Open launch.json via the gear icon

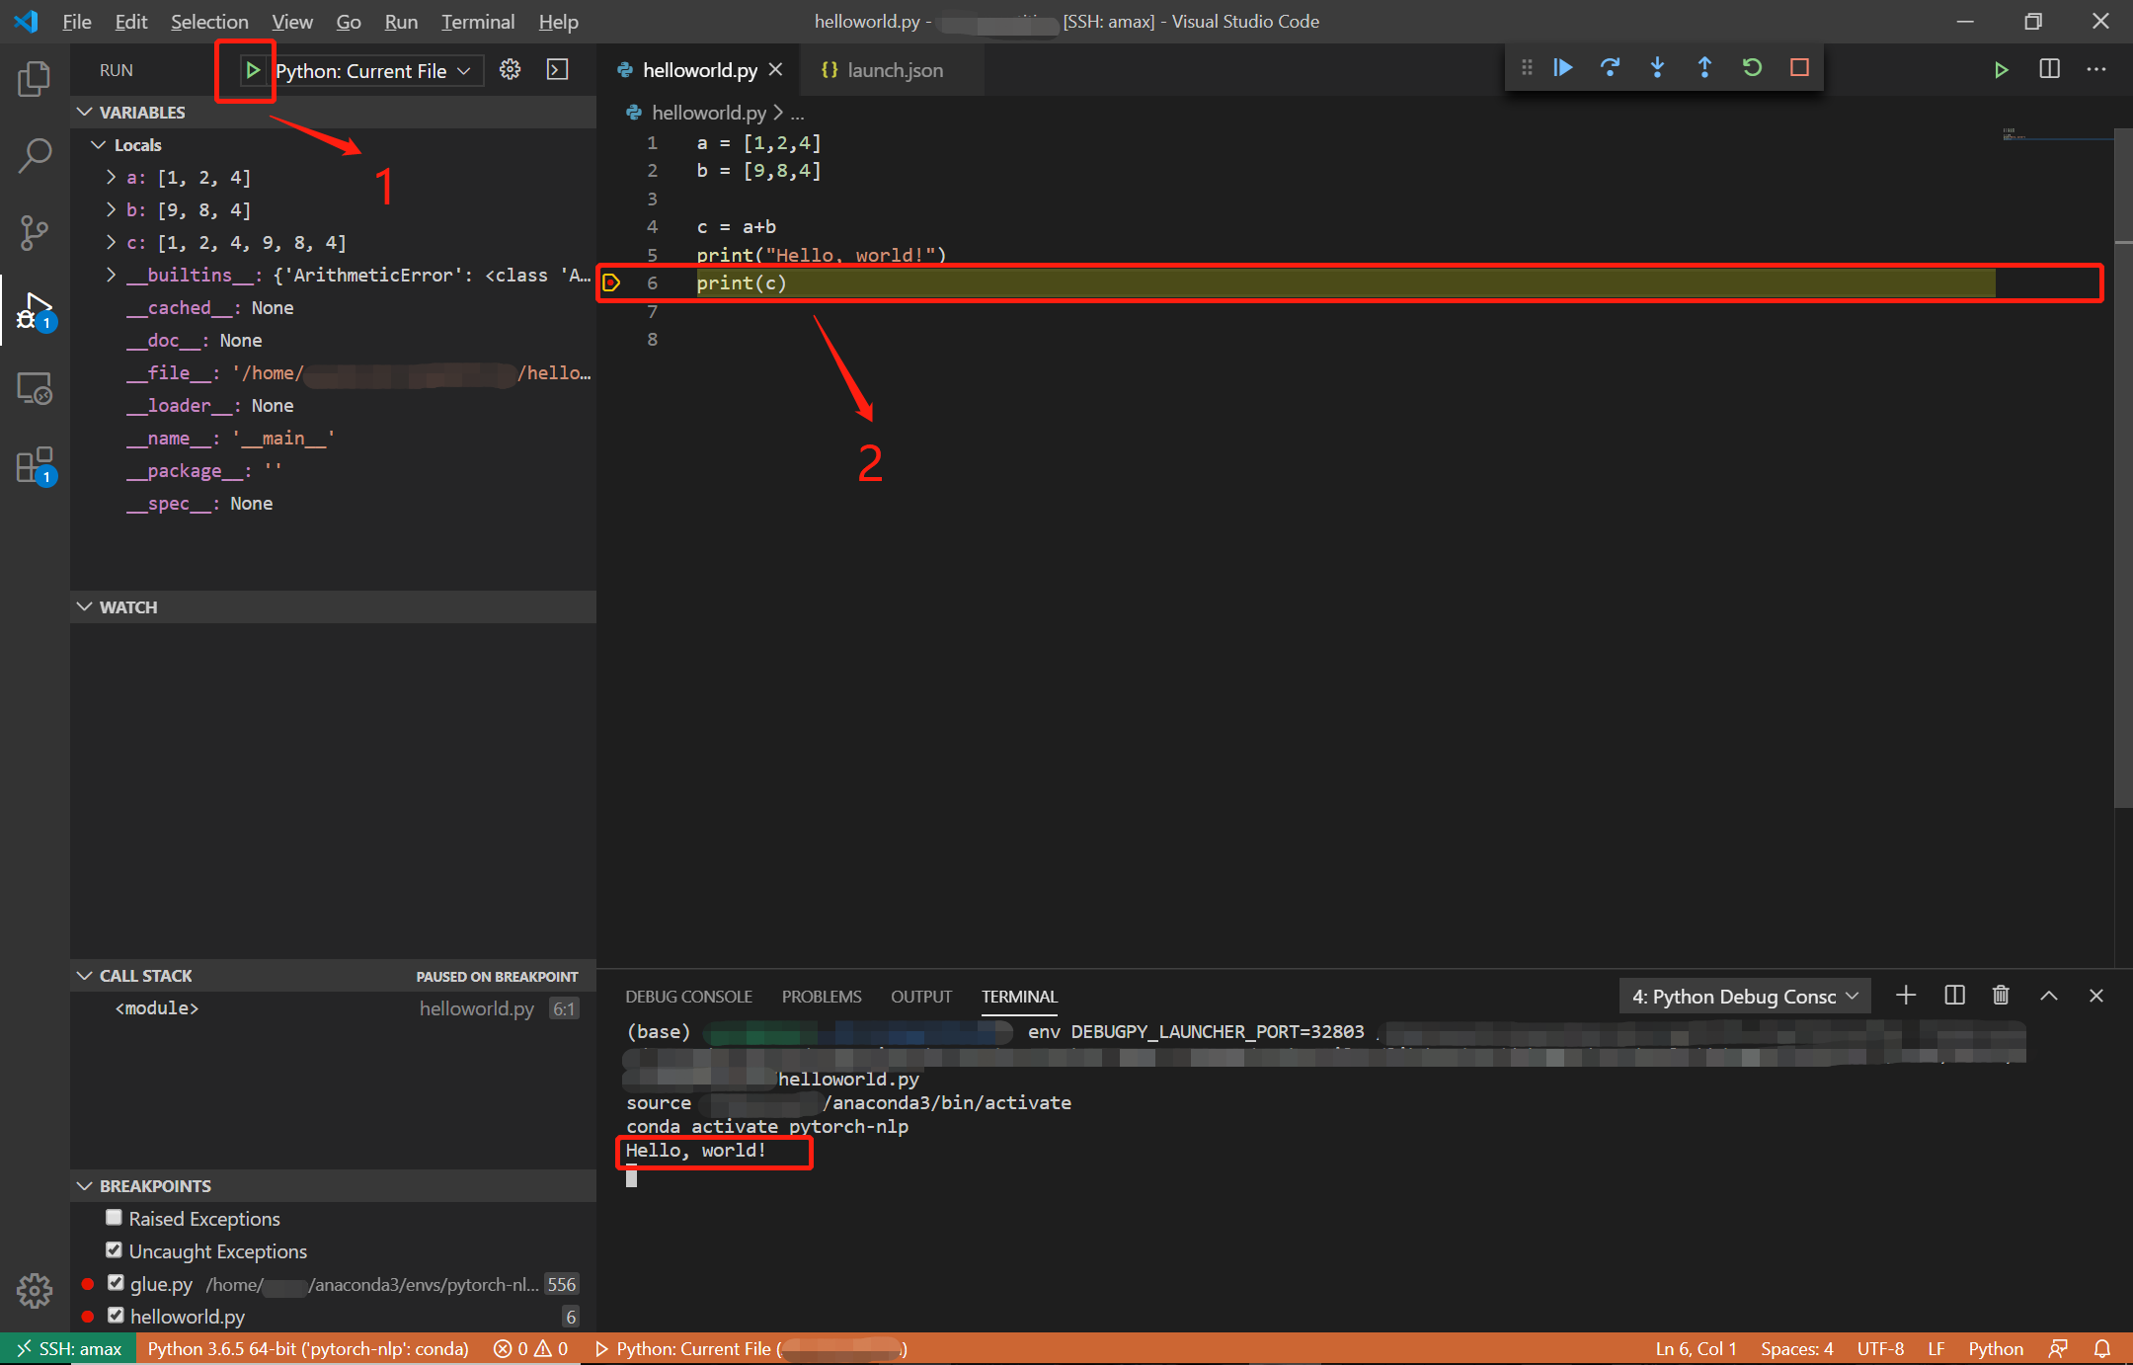coord(510,69)
